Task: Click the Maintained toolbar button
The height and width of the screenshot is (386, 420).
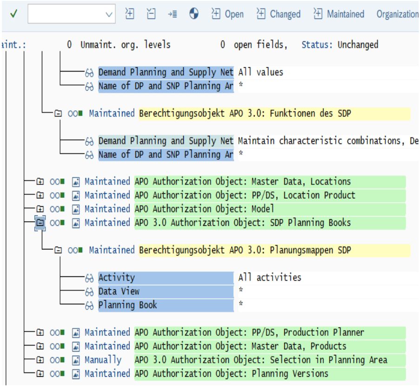Action: pos(339,14)
